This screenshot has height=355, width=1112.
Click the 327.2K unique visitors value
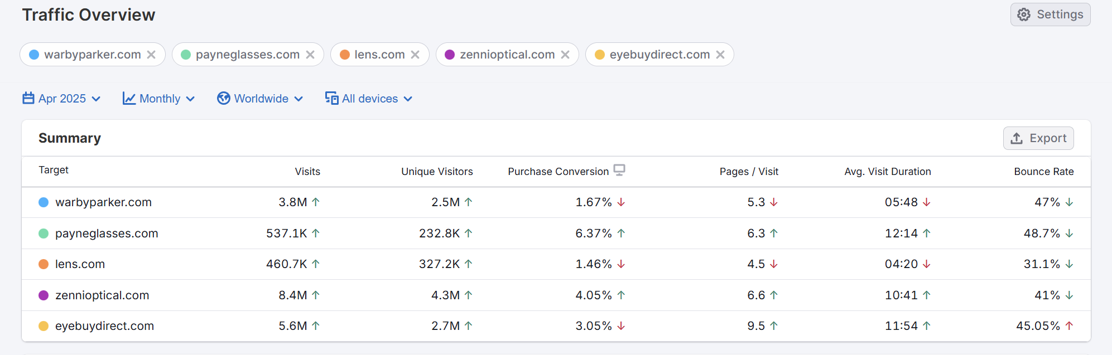(440, 264)
